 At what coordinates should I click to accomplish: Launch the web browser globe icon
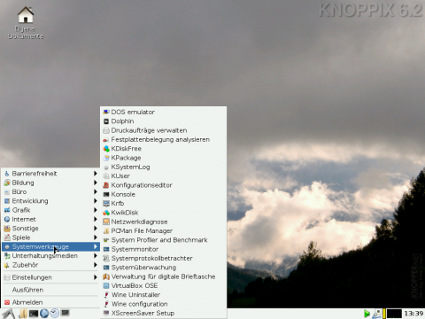(x=44, y=313)
